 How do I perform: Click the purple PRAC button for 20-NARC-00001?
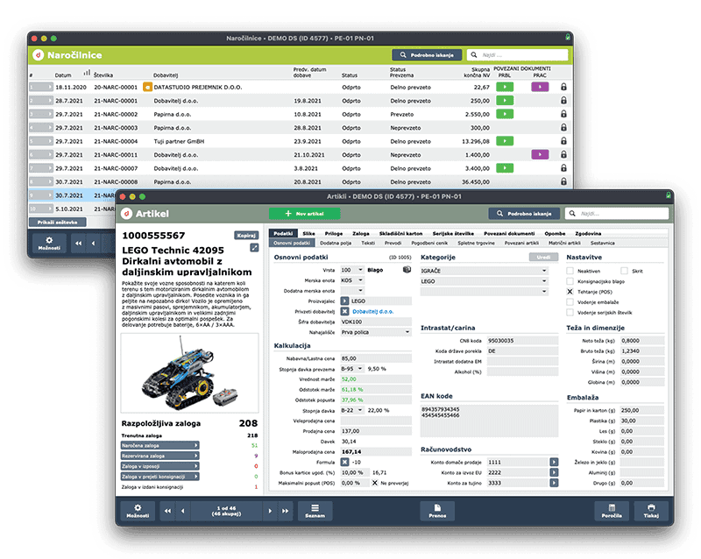point(539,88)
